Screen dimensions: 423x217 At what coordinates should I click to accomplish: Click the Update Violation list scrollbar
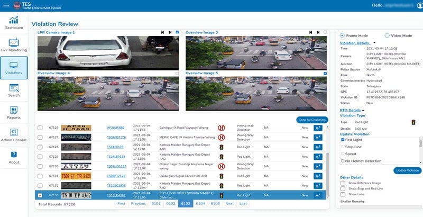click(x=420, y=143)
